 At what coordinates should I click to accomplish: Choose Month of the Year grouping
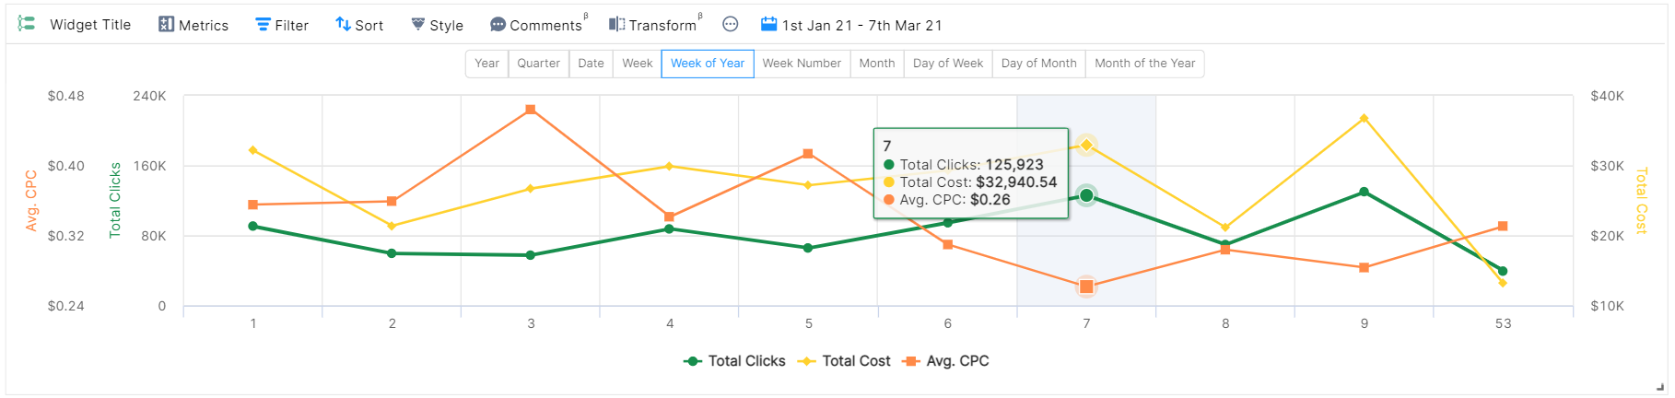tap(1144, 64)
